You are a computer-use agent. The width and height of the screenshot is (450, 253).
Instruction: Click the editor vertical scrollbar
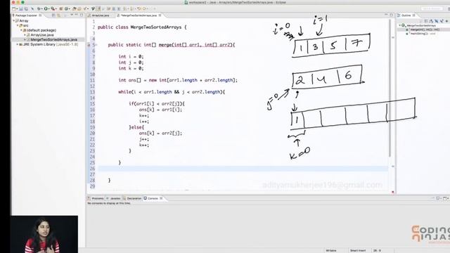390,88
